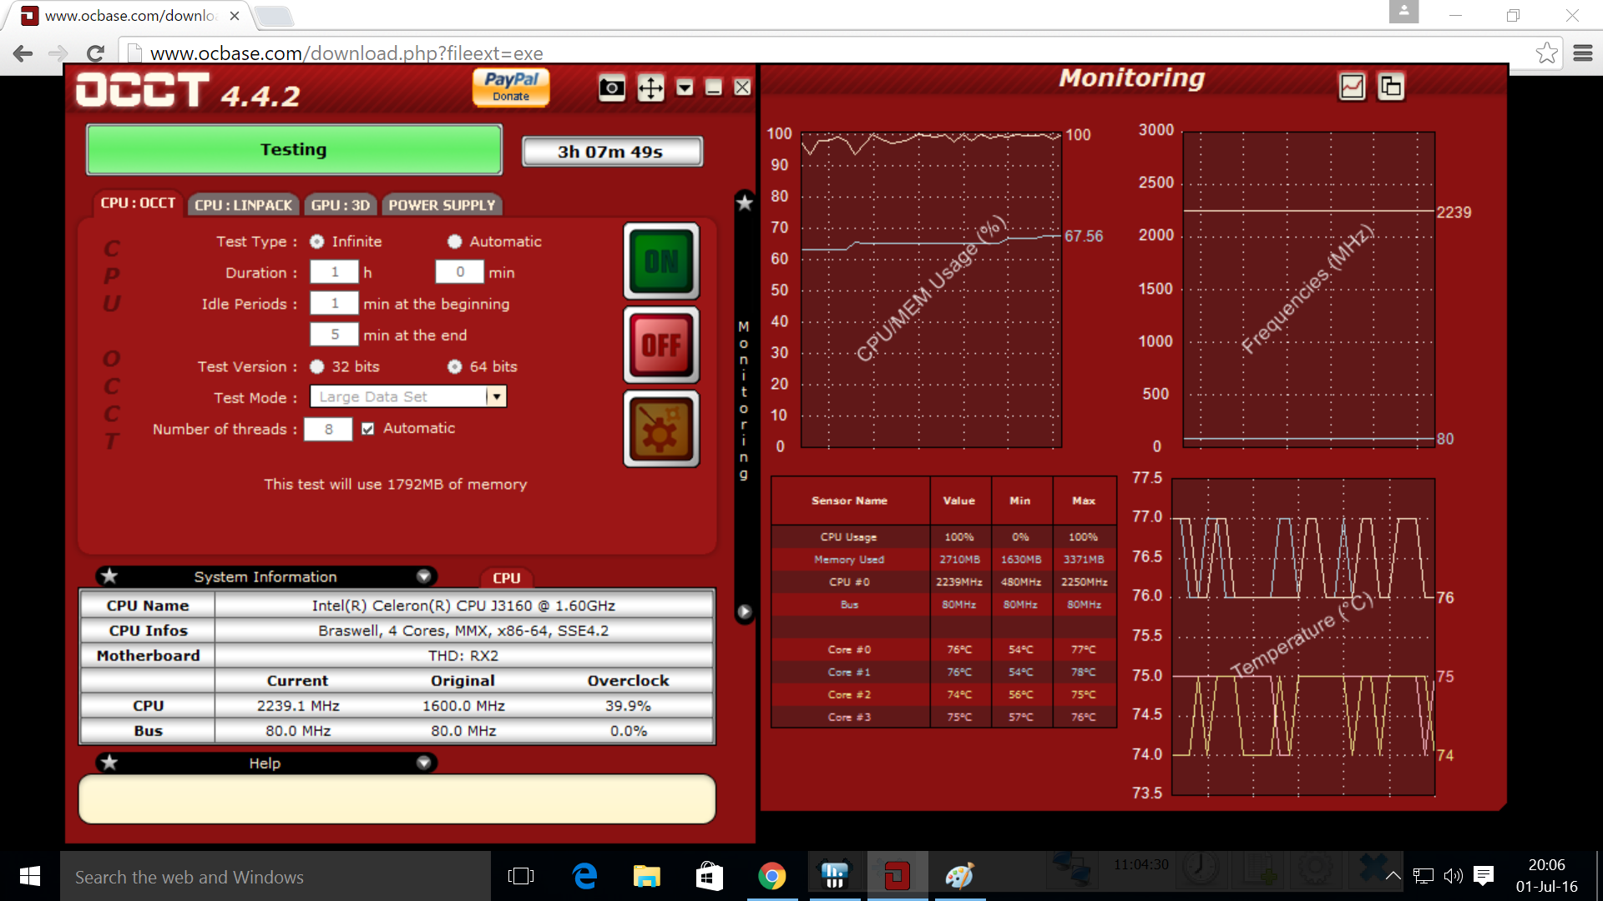Screen dimensions: 1603x901
Task: Click the red OFF stop button
Action: tap(661, 345)
